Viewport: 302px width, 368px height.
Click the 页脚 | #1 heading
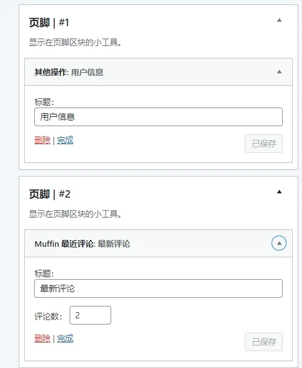pos(49,23)
